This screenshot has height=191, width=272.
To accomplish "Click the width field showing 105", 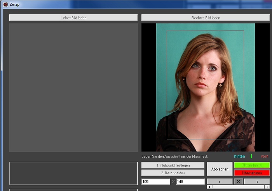I will coord(155,182).
